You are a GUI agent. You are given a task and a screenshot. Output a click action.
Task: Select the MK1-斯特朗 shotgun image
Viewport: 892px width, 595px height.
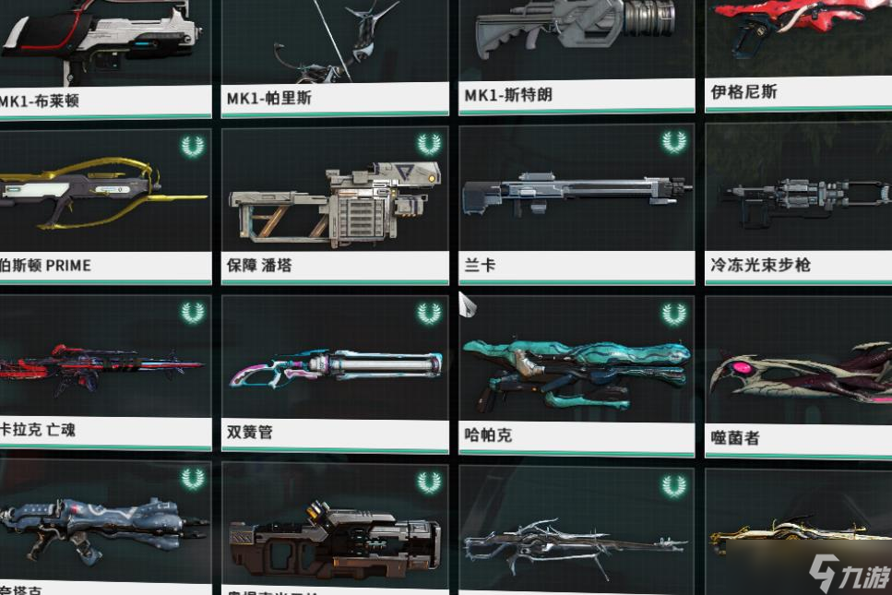576,29
